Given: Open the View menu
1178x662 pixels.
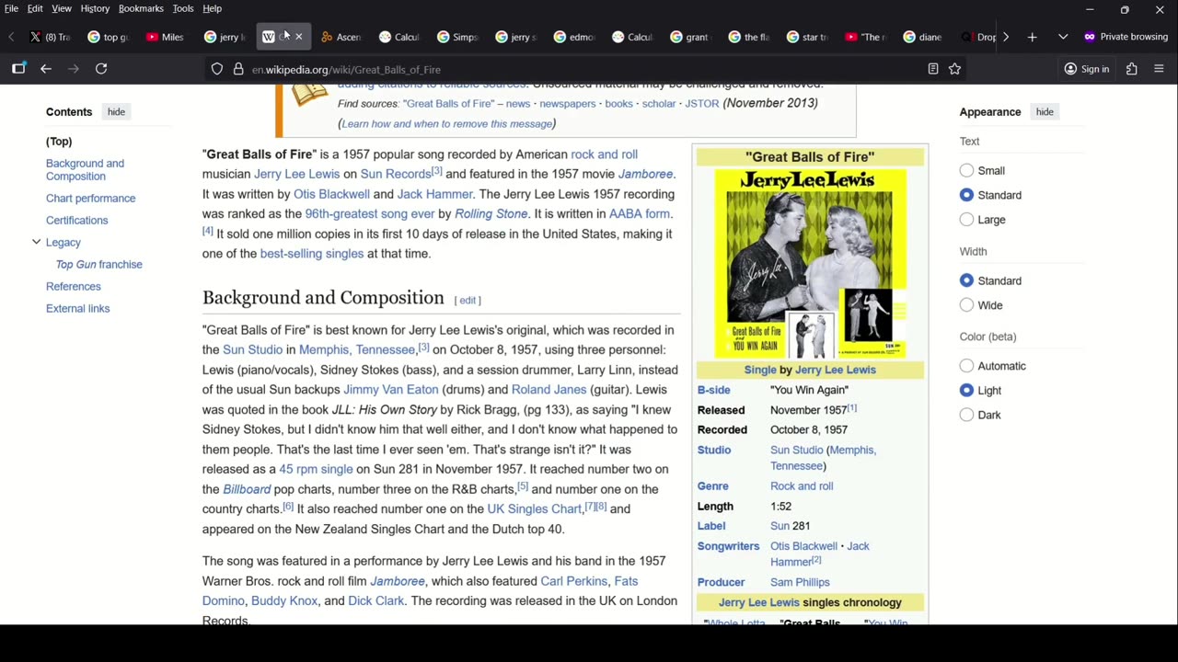Looking at the screenshot, I should [x=62, y=8].
